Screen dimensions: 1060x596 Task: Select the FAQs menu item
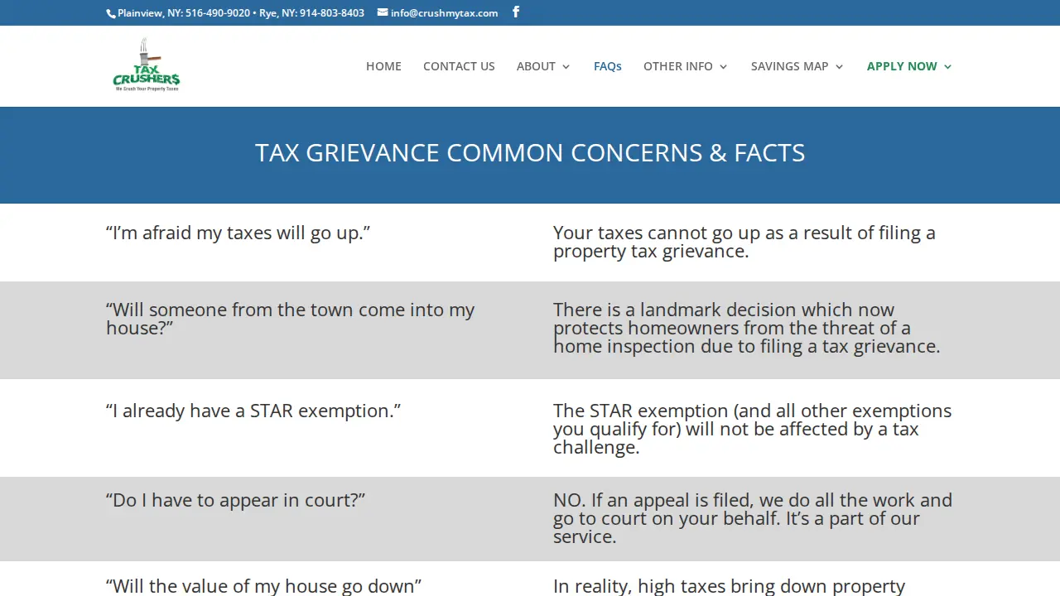pos(608,66)
